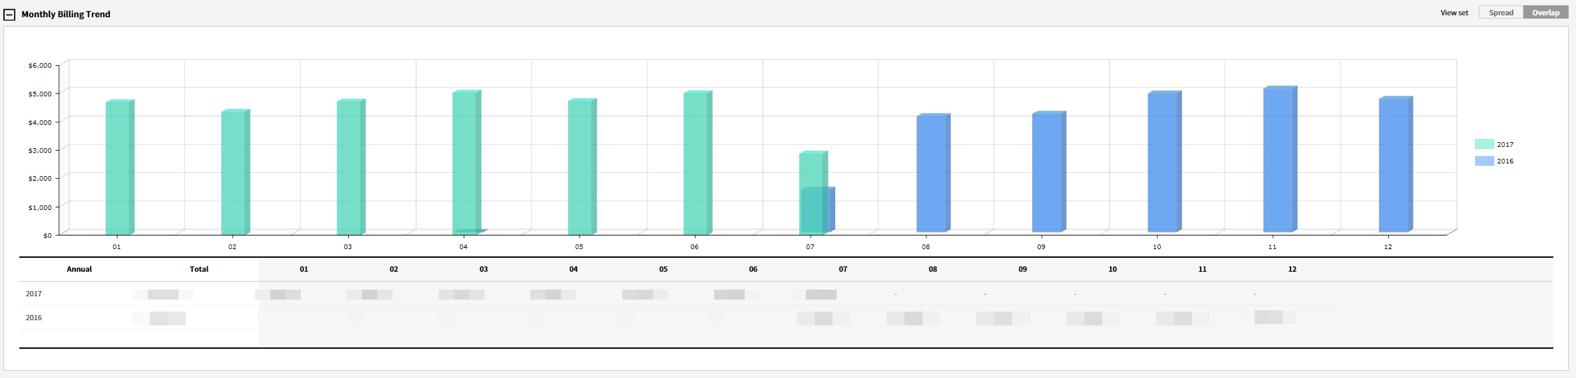1576x378 pixels.
Task: Click the October 2016 blue bar
Action: point(1163,163)
